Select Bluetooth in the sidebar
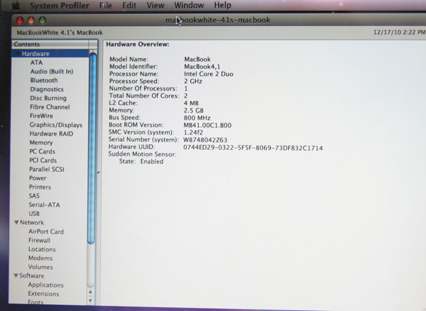Viewport: 426px width, 311px height. 44,80
